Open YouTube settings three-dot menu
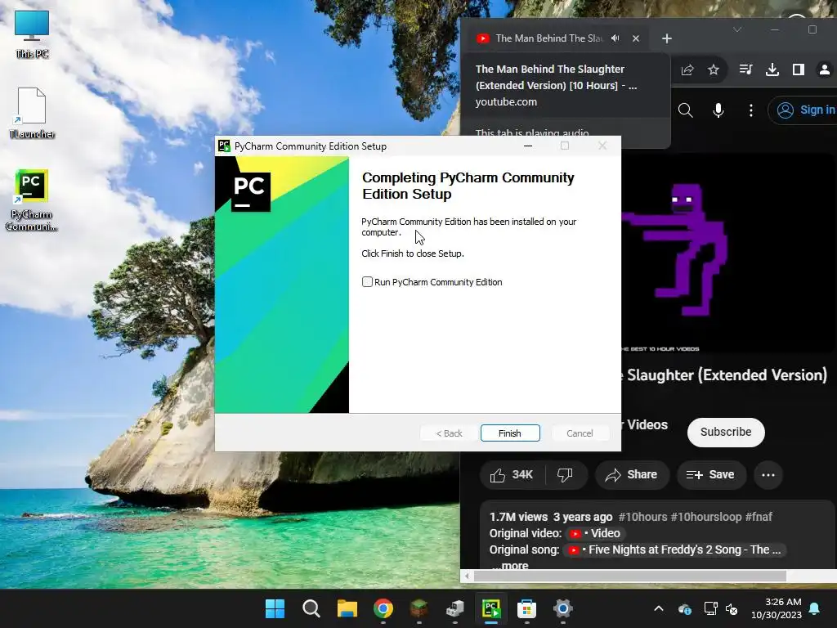This screenshot has height=628, width=837. point(751,110)
